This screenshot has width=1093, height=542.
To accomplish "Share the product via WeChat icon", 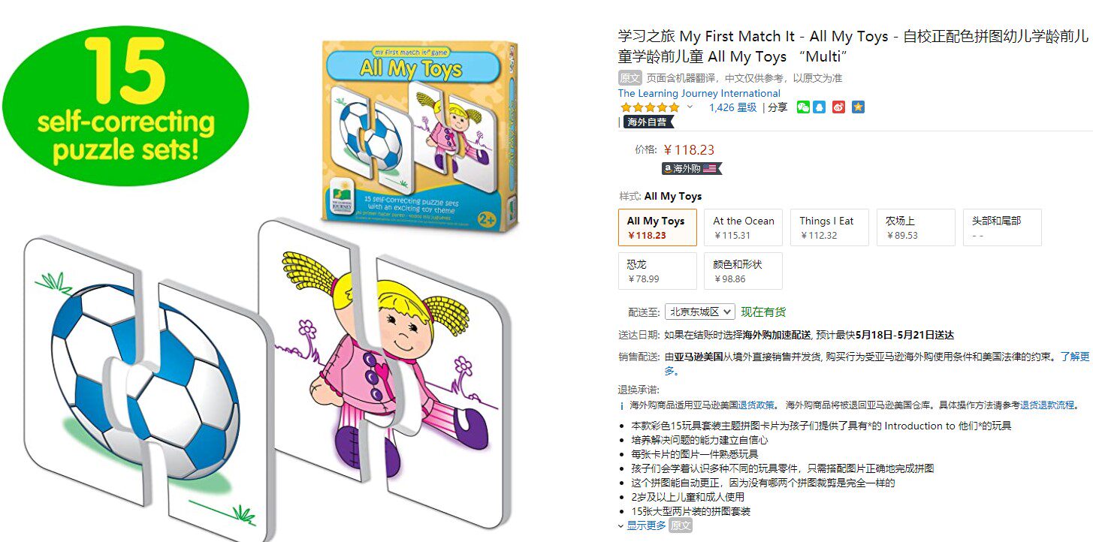I will 804,107.
